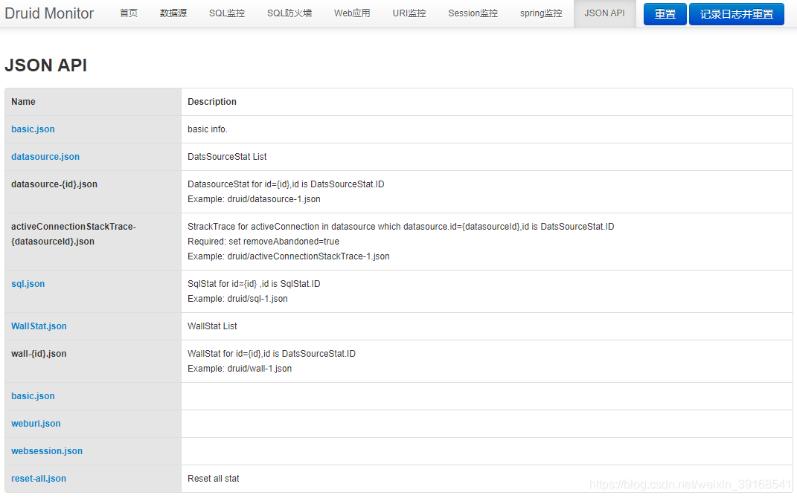Select 'Example: druid/datasource-1.json' text
Viewport: 797px width, 498px height.
click(255, 199)
